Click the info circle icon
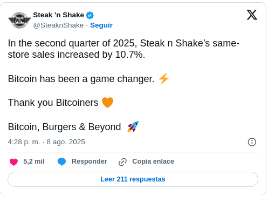The height and width of the screenshot is (202, 268). pos(252,142)
